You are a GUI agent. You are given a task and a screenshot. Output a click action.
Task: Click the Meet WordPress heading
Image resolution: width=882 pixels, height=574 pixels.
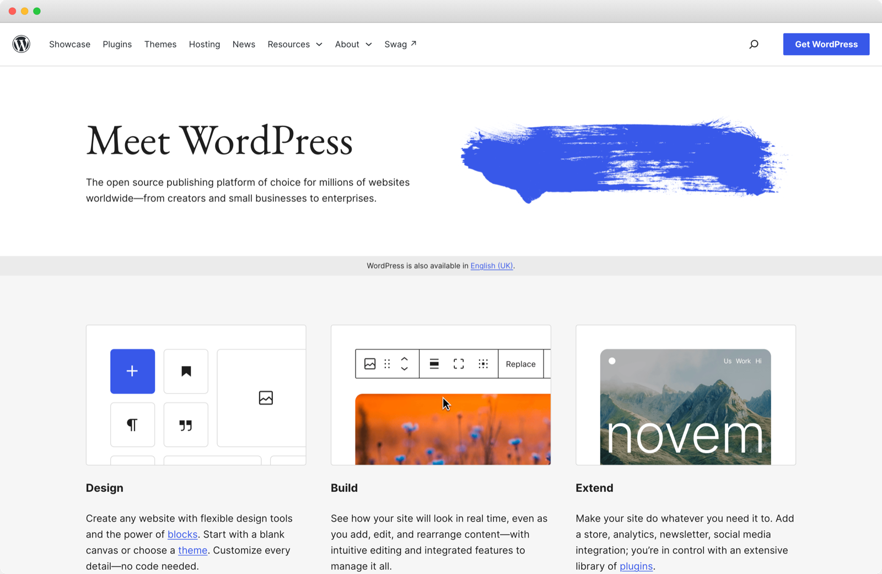(x=219, y=141)
